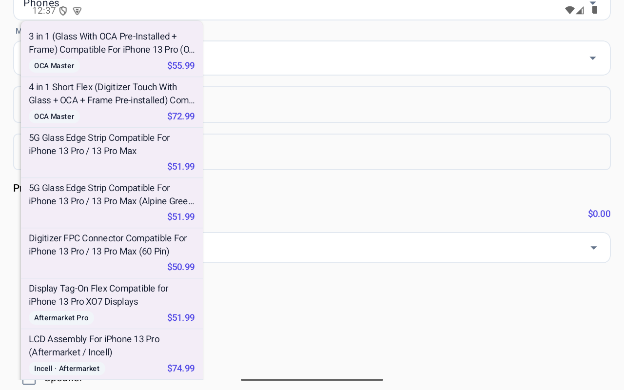Viewport: 624px width, 390px height.
Task: Expand the dropdown arrow below $0.00 total
Action: click(x=594, y=248)
